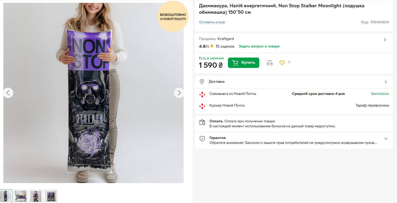This screenshot has height=203, width=397.
Task: Go to next product image with right arrow
Action: coord(179,93)
